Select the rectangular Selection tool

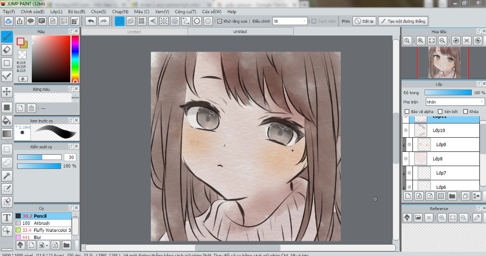[x=7, y=150]
